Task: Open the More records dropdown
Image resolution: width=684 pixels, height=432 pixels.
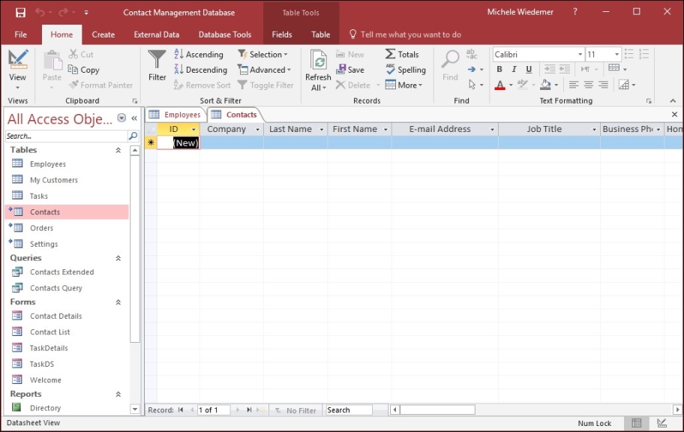Action: tap(404, 85)
